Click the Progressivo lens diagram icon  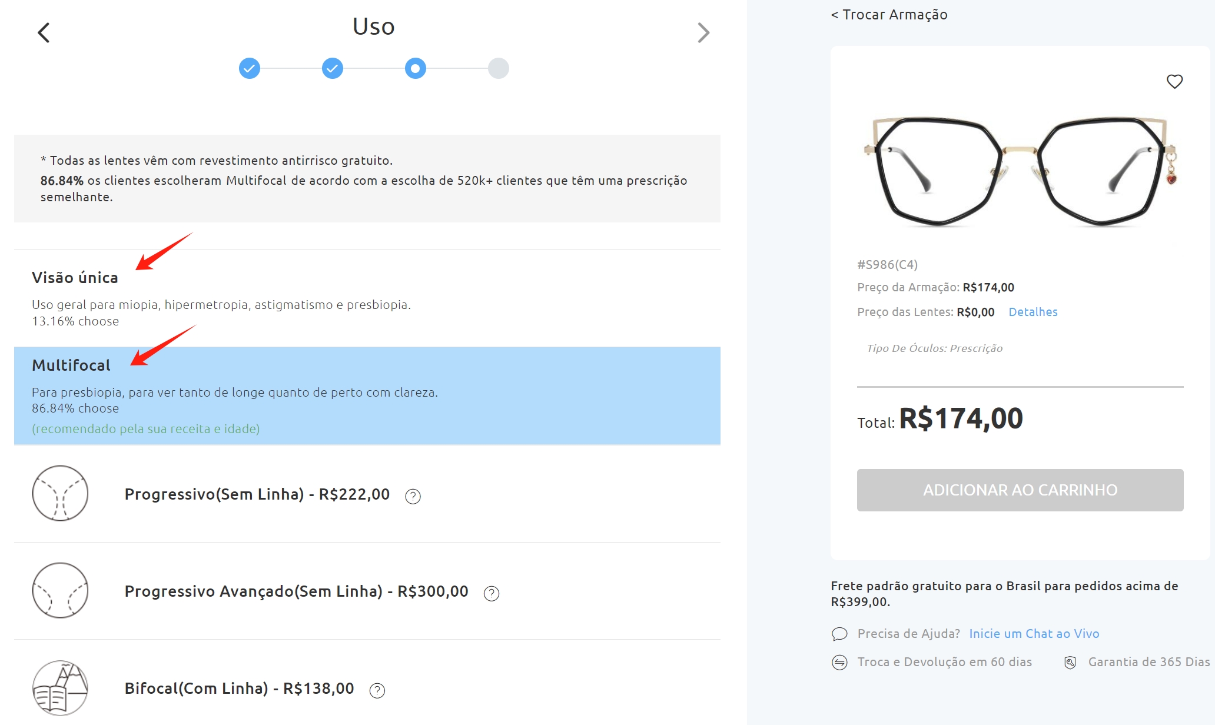[60, 493]
